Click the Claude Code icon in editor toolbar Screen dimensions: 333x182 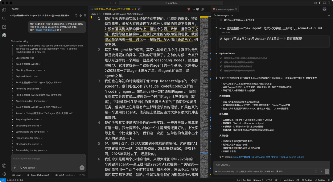(x=189, y=9)
